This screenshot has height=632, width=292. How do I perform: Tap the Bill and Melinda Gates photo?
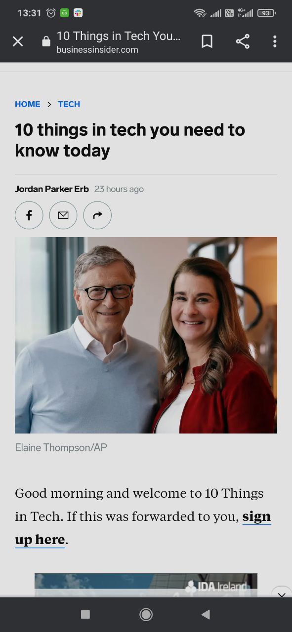(146, 335)
